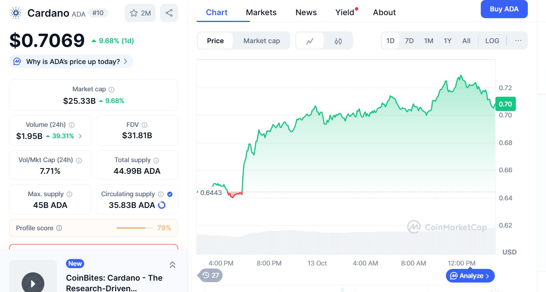Collapse the CoinBites video panel
Screen dimensions: 546x292
click(172, 265)
